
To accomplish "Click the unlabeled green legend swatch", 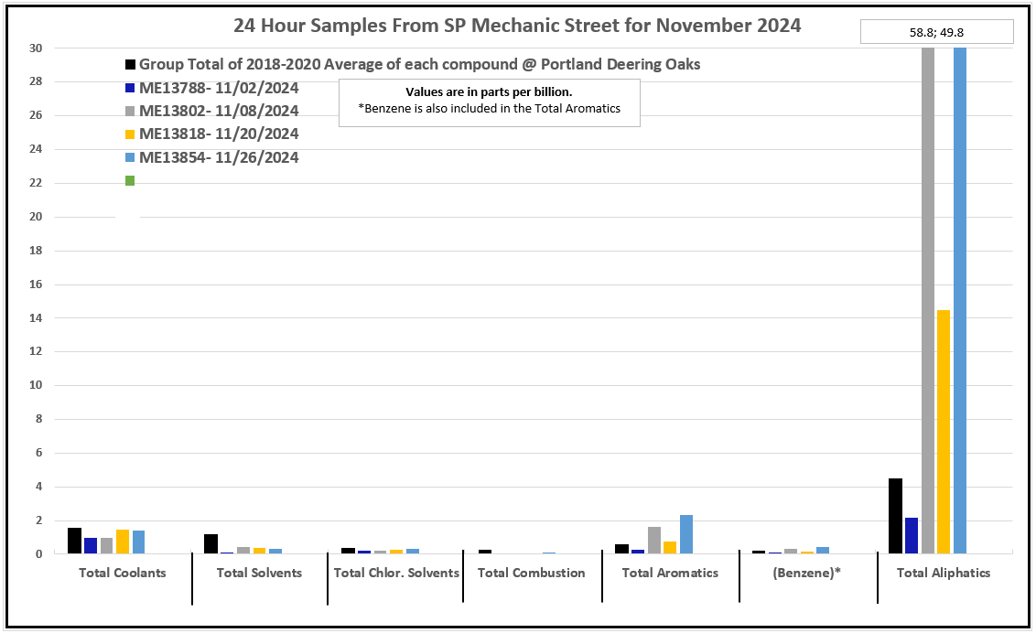I will coord(130,180).
